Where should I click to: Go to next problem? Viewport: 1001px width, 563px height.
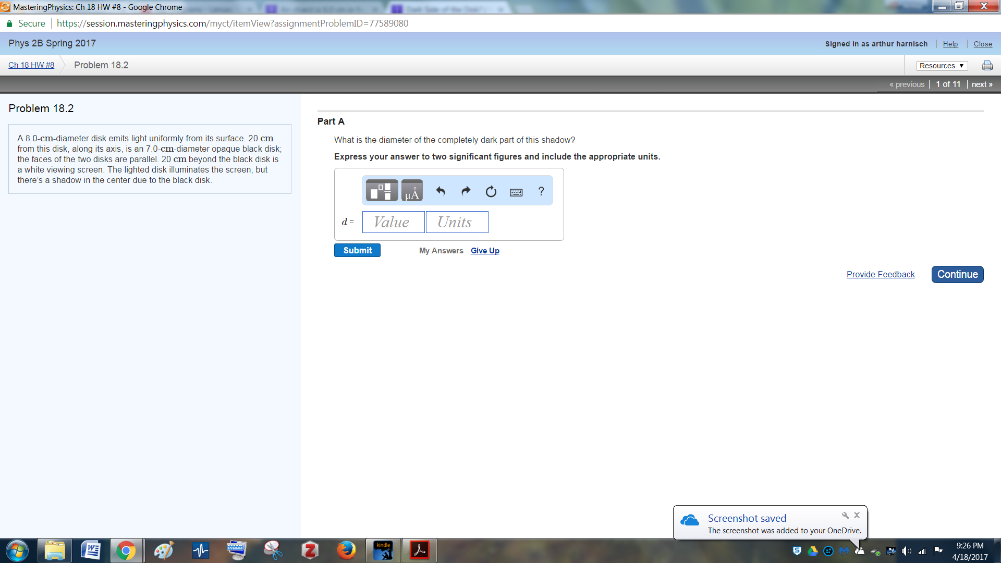point(982,84)
